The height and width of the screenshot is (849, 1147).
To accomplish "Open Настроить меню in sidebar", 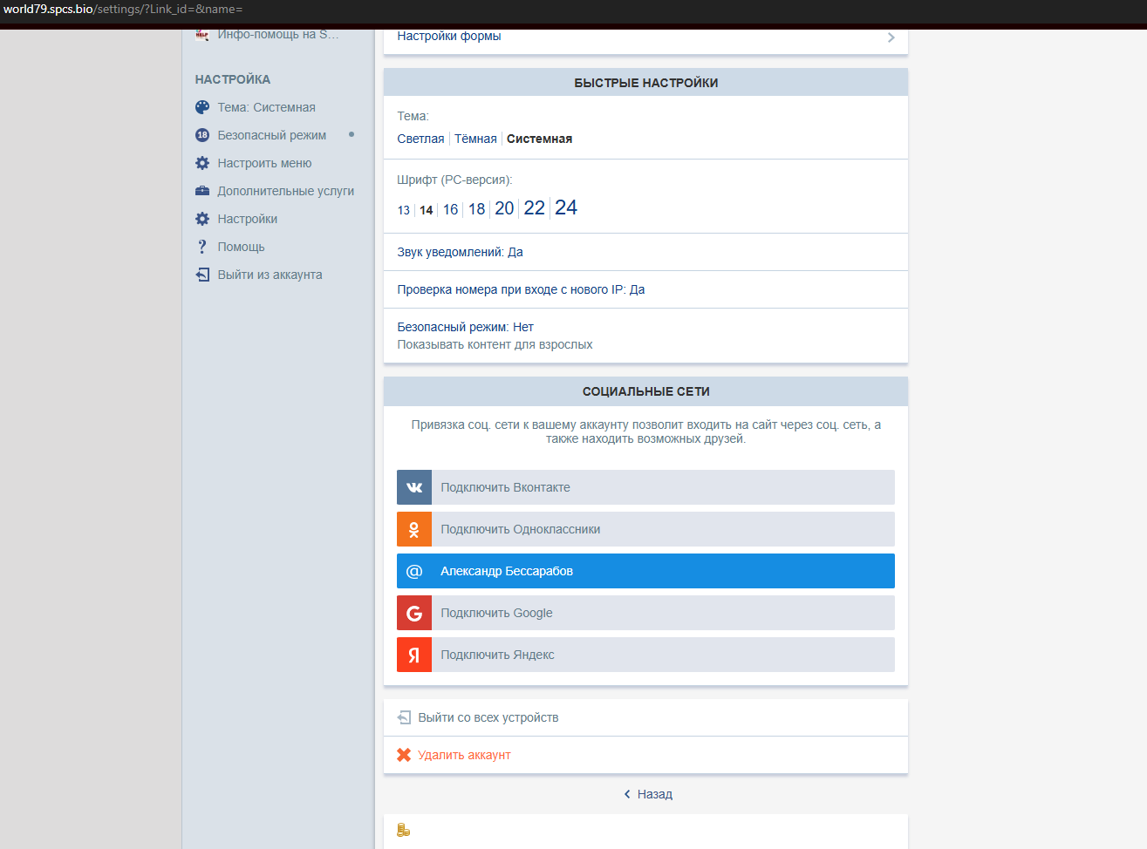I will [264, 163].
